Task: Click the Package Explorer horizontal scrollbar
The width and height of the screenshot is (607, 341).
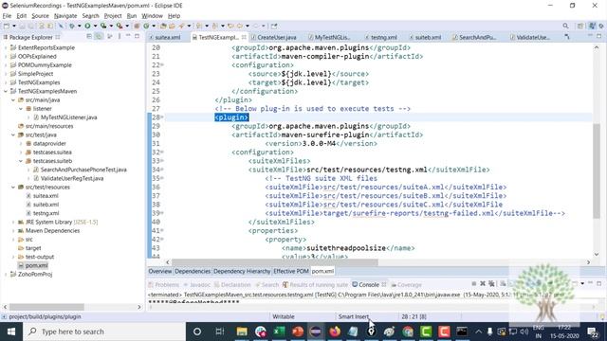Action: tap(46, 307)
